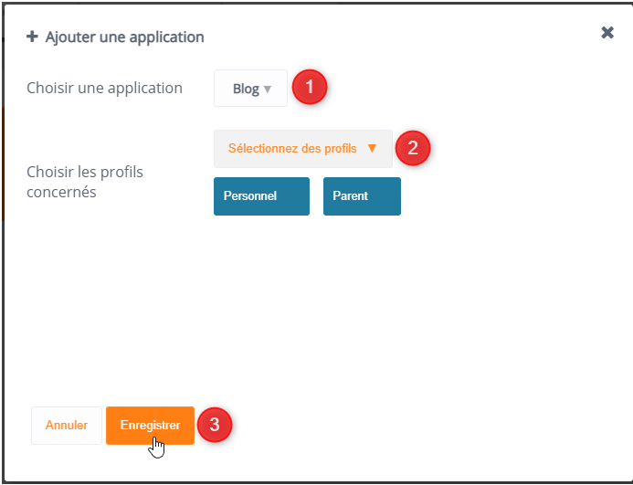Click the "Choisir une application" label

tap(104, 89)
